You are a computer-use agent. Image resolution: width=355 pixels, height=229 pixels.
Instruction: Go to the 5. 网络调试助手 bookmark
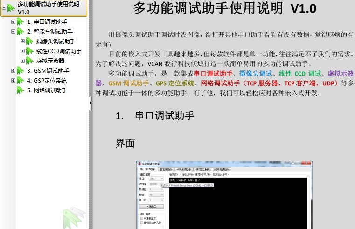click(47, 90)
